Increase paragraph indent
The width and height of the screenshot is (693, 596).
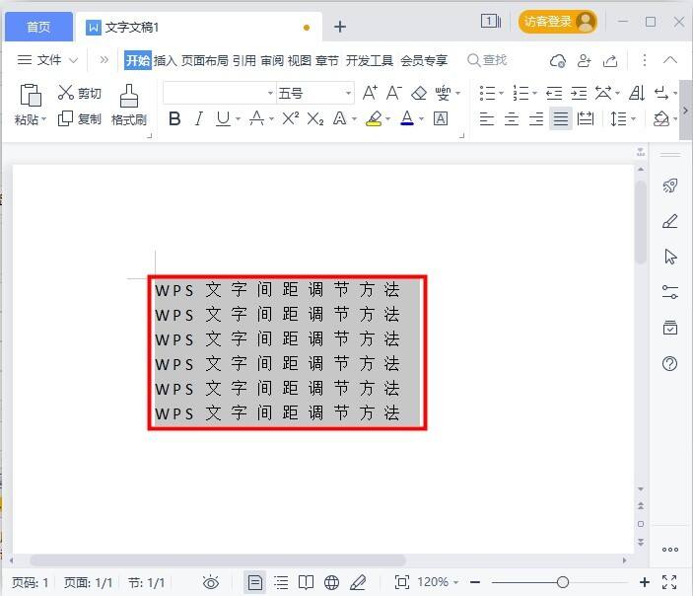click(x=579, y=94)
